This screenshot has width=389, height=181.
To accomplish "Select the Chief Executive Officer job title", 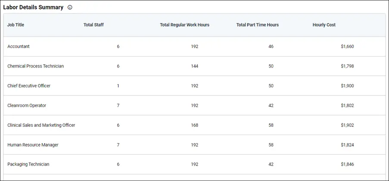I will click(x=29, y=86).
